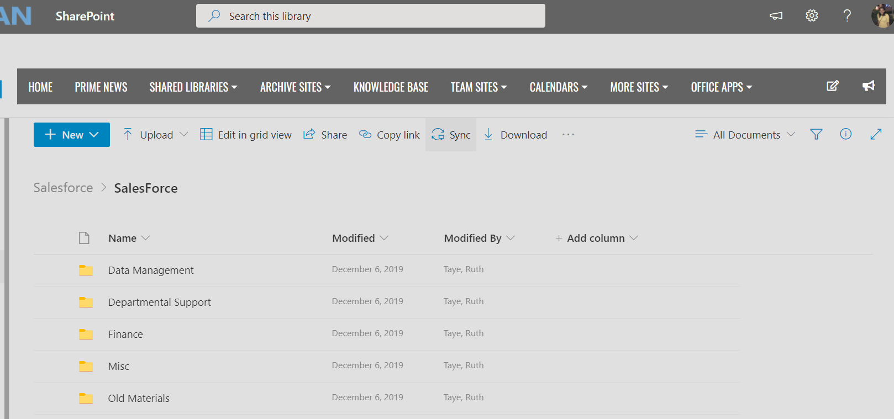Click the SharePoint header link
The height and width of the screenshot is (419, 894).
click(85, 16)
